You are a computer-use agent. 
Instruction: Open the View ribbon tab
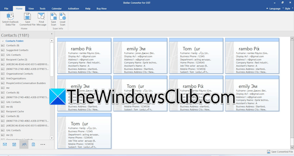click(x=31, y=9)
